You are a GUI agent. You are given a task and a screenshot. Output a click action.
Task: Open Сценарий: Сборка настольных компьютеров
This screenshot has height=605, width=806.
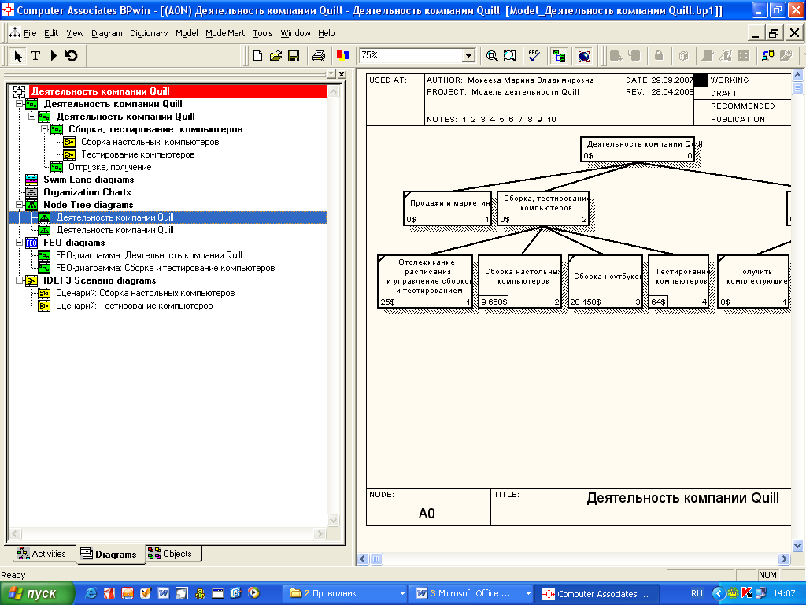coord(146,293)
